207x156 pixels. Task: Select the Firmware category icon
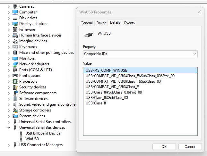pos(15,29)
